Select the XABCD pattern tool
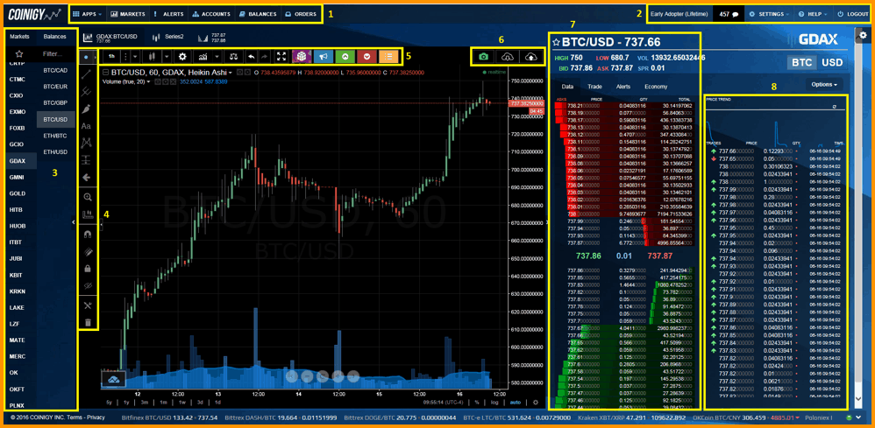Screen dimensions: 875x428 point(86,144)
